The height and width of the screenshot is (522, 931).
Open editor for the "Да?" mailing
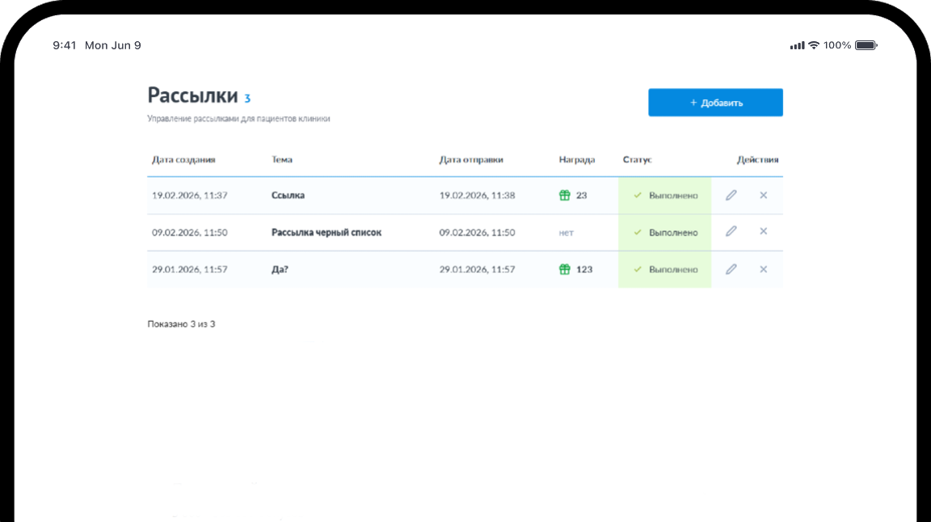pos(731,269)
